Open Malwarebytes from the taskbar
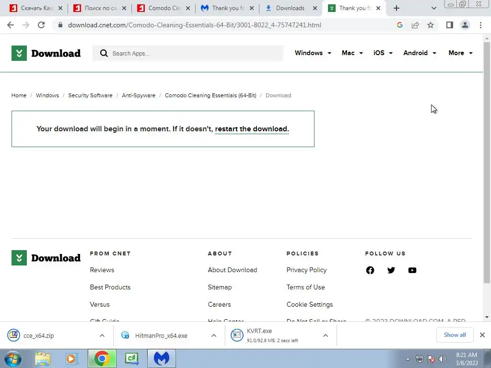Viewport: 491px width, 368px height. [161, 358]
